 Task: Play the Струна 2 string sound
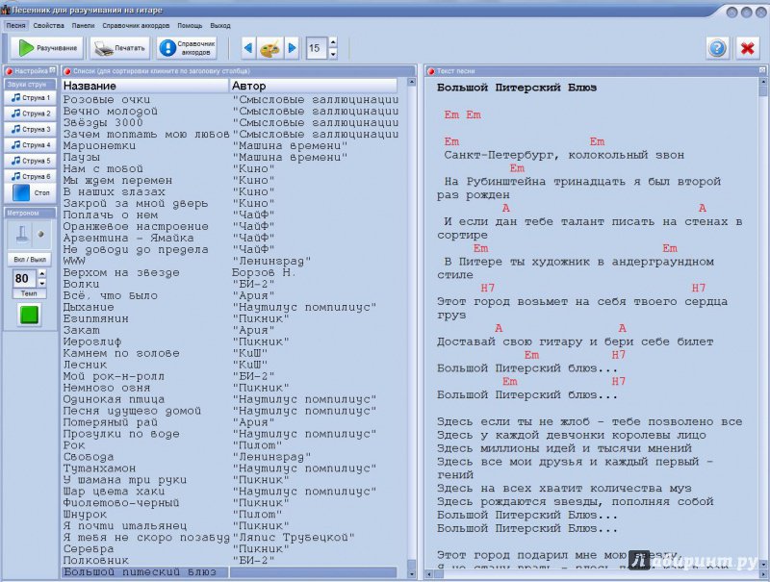click(x=31, y=114)
